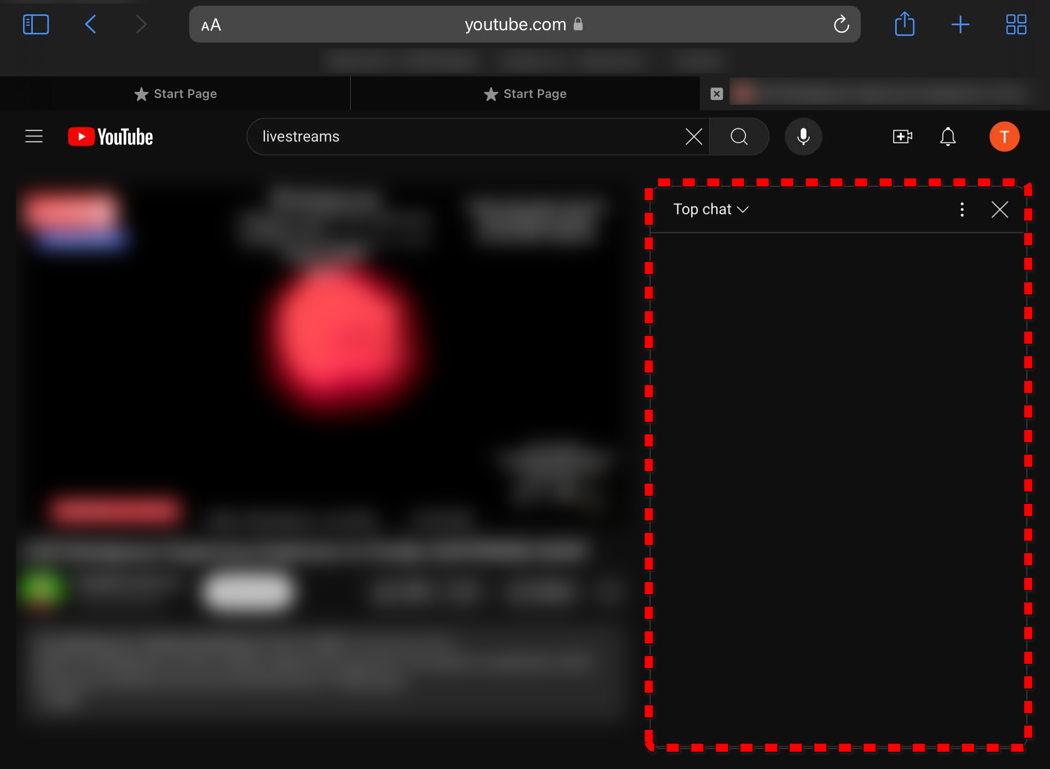Go to YouTube home via the logo
1050x769 pixels.
coord(110,136)
